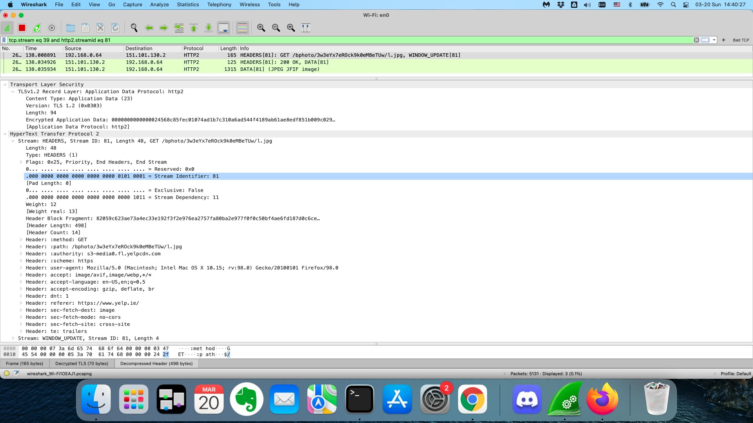This screenshot has height=423, width=753.
Task: Open expert information status indicator
Action: point(7,374)
